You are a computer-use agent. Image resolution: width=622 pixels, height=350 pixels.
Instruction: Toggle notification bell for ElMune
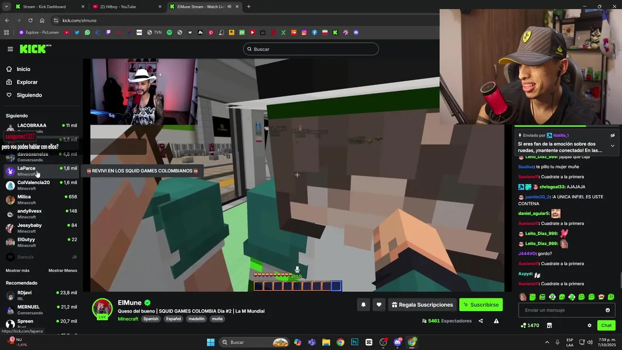363,305
